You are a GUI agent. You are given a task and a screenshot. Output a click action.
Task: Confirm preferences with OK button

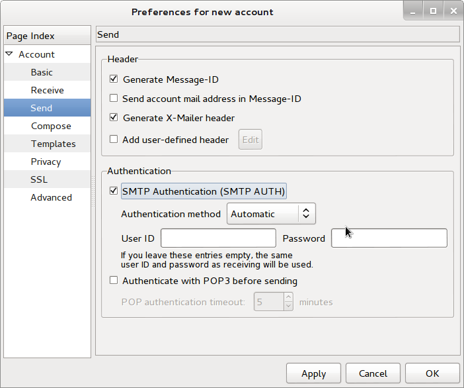tap(432, 373)
